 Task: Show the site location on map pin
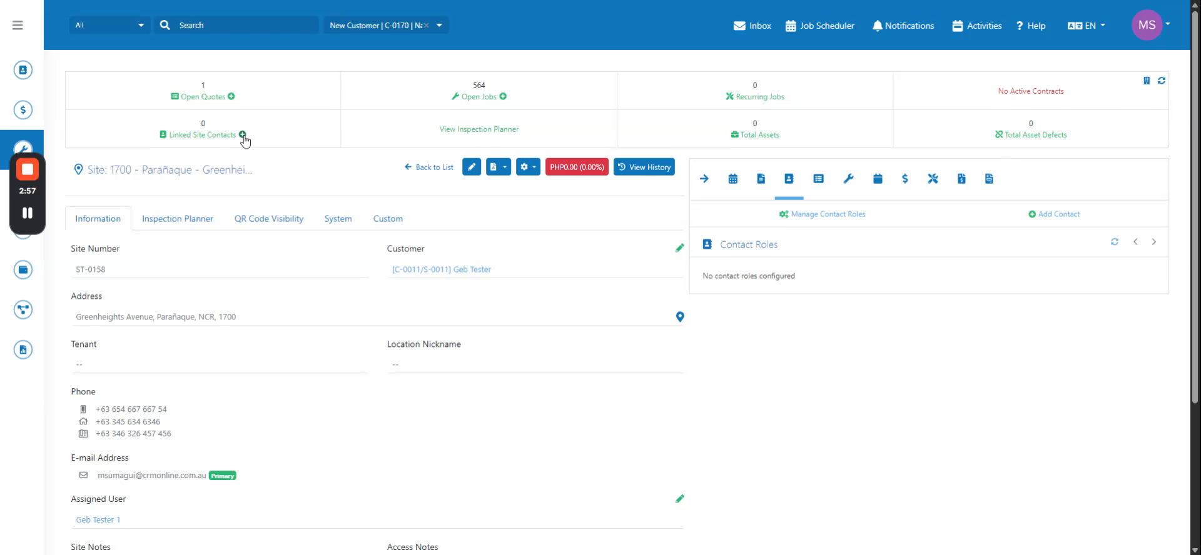click(680, 317)
